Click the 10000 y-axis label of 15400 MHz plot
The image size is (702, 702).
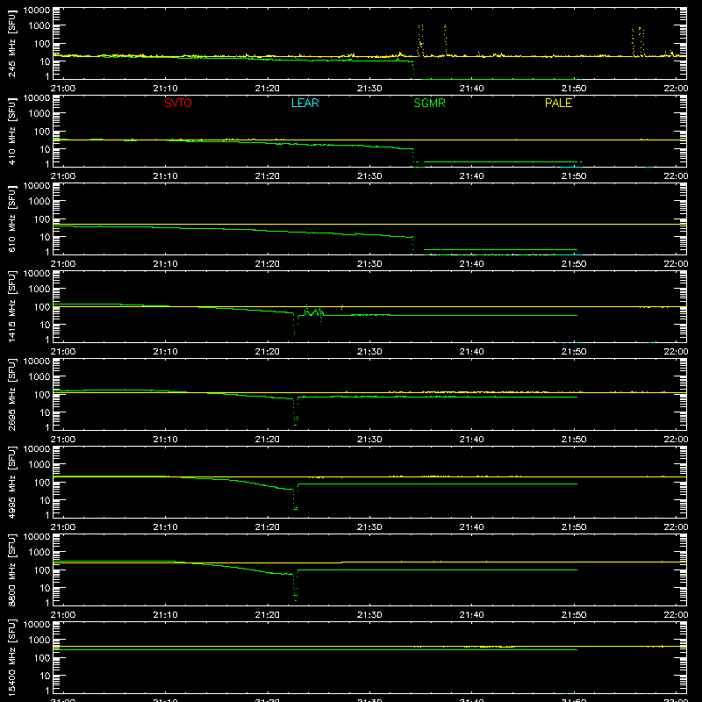tap(36, 625)
